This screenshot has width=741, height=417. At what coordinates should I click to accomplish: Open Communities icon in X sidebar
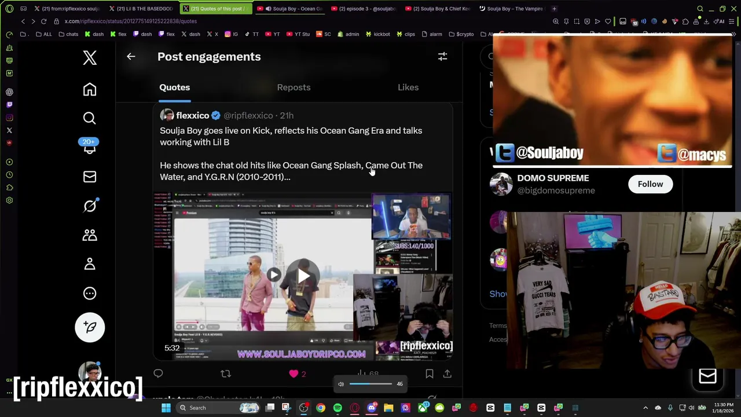(x=89, y=235)
